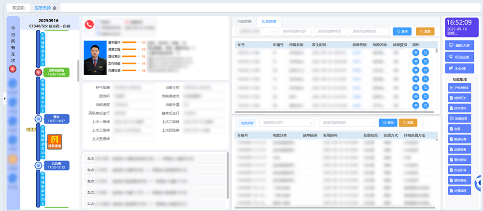Click the eye view icon in first fault row
The height and width of the screenshot is (211, 483).
415,53
